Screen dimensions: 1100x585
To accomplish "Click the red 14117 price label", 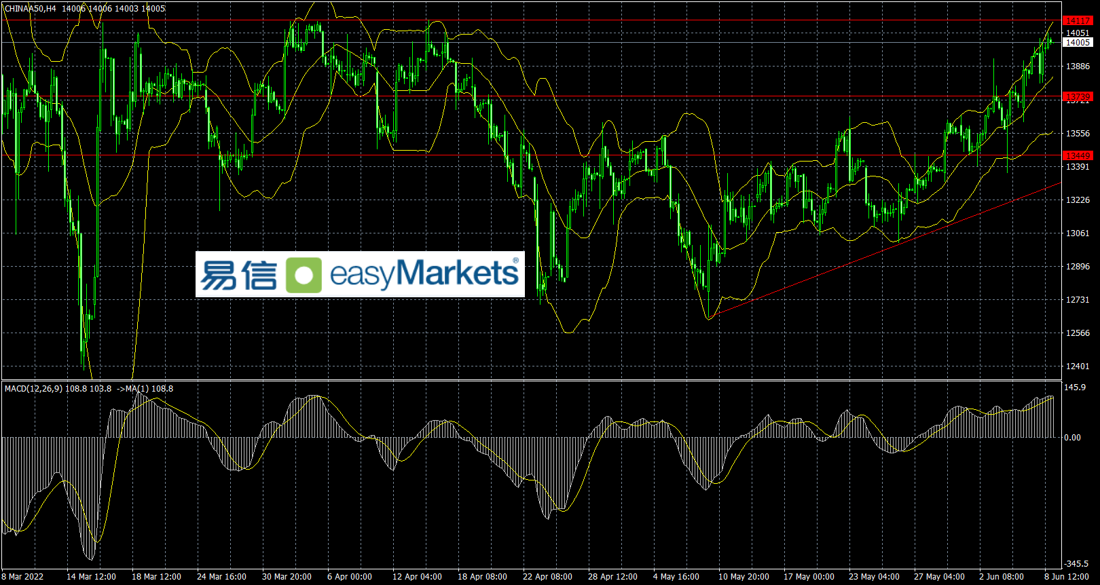I will [1078, 21].
